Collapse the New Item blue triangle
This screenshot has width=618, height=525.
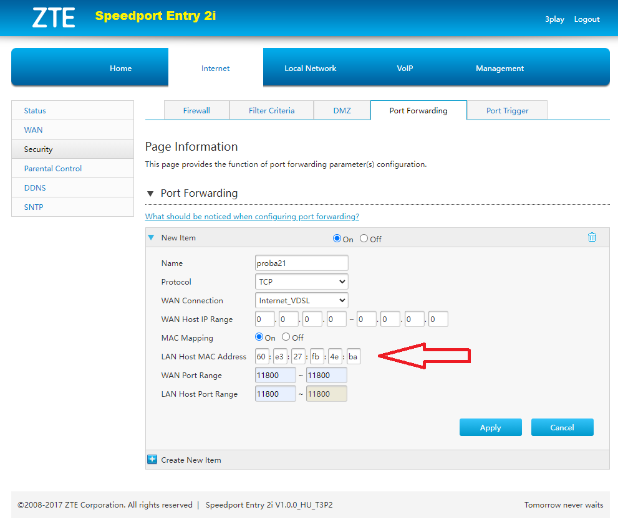click(x=151, y=237)
